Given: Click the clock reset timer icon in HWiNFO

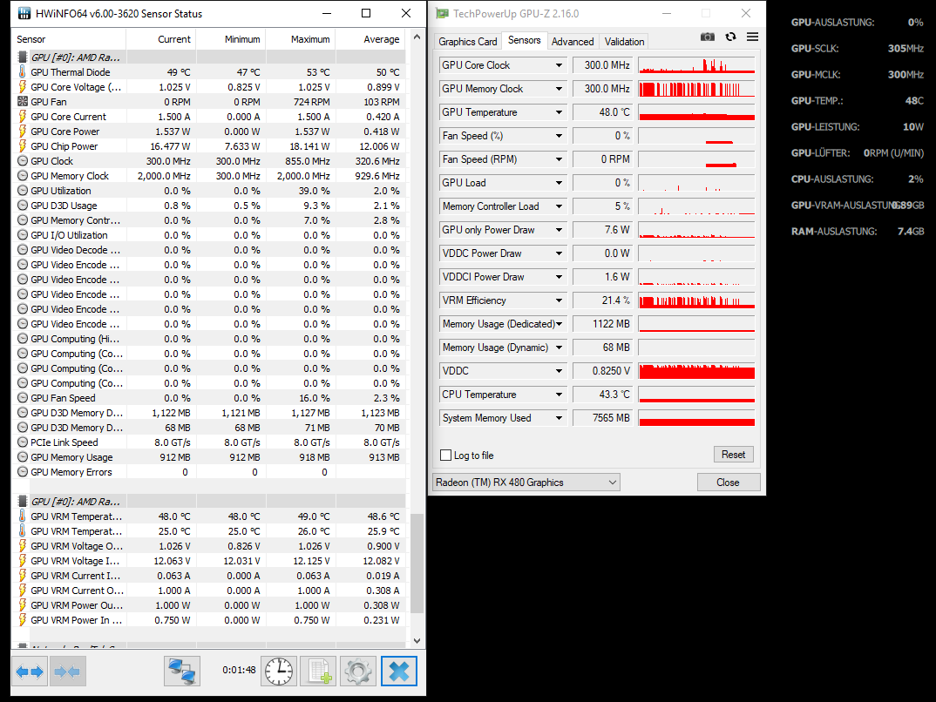Looking at the screenshot, I should pyautogui.click(x=278, y=672).
